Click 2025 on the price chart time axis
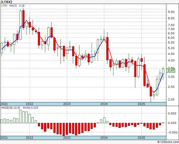Image resolution: width=179 pixels, height=144 pixels. click(141, 104)
